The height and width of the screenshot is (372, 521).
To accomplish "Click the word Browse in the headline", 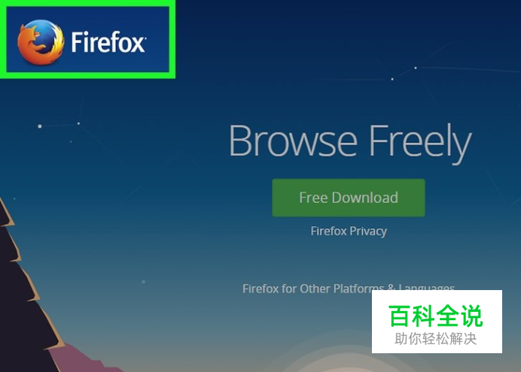I will (293, 140).
